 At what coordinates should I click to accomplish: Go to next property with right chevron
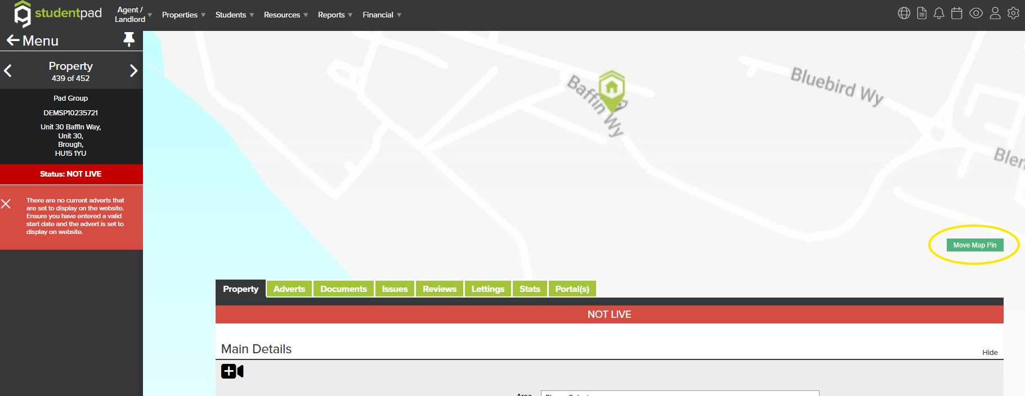(x=133, y=71)
